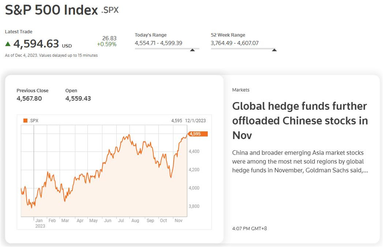Click the Open value 4,559.43
Viewport: 383px width, 247px height.
78,98
